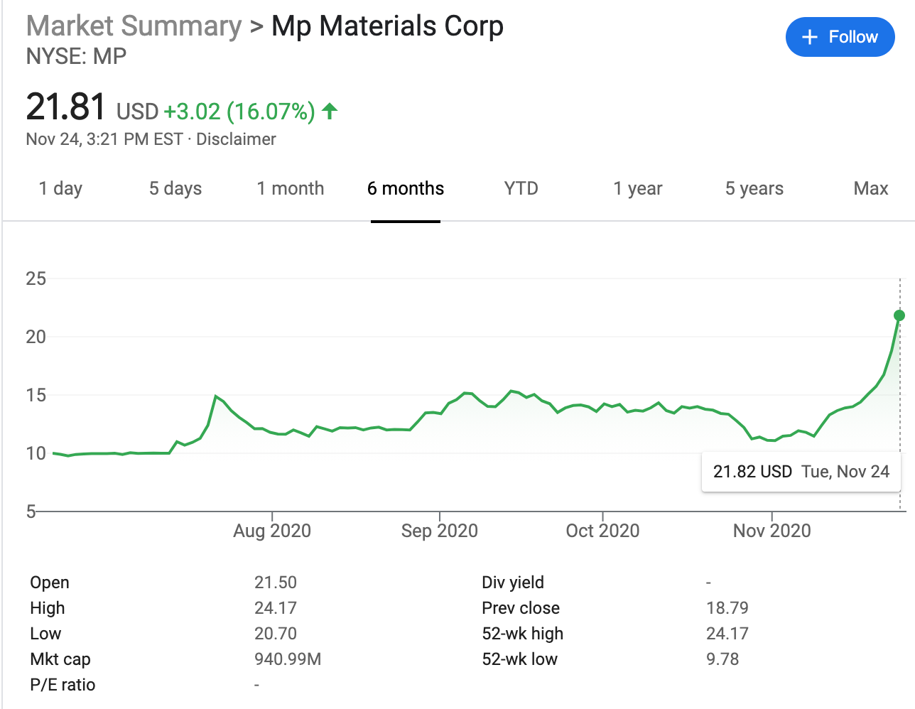Switch to the Max range tab

pyautogui.click(x=870, y=188)
